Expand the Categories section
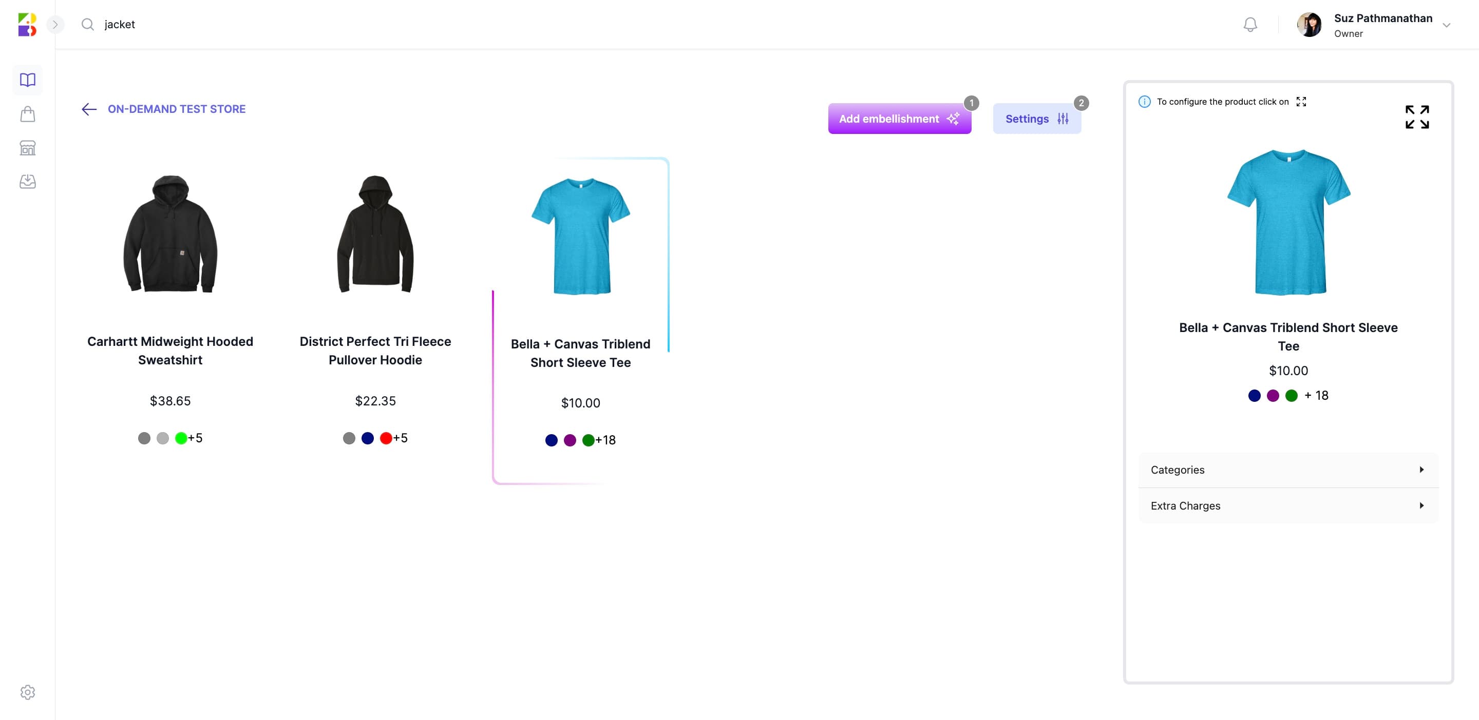Screen dimensions: 1479x720 (x=1288, y=470)
